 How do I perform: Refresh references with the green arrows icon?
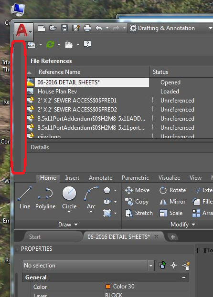pyautogui.click(x=50, y=44)
